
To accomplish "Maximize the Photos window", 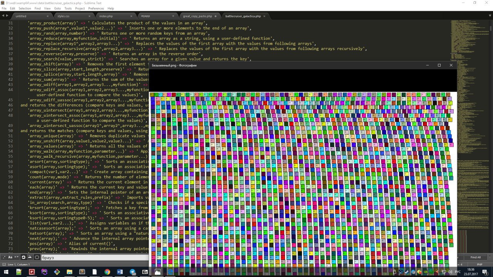I will click(x=439, y=65).
